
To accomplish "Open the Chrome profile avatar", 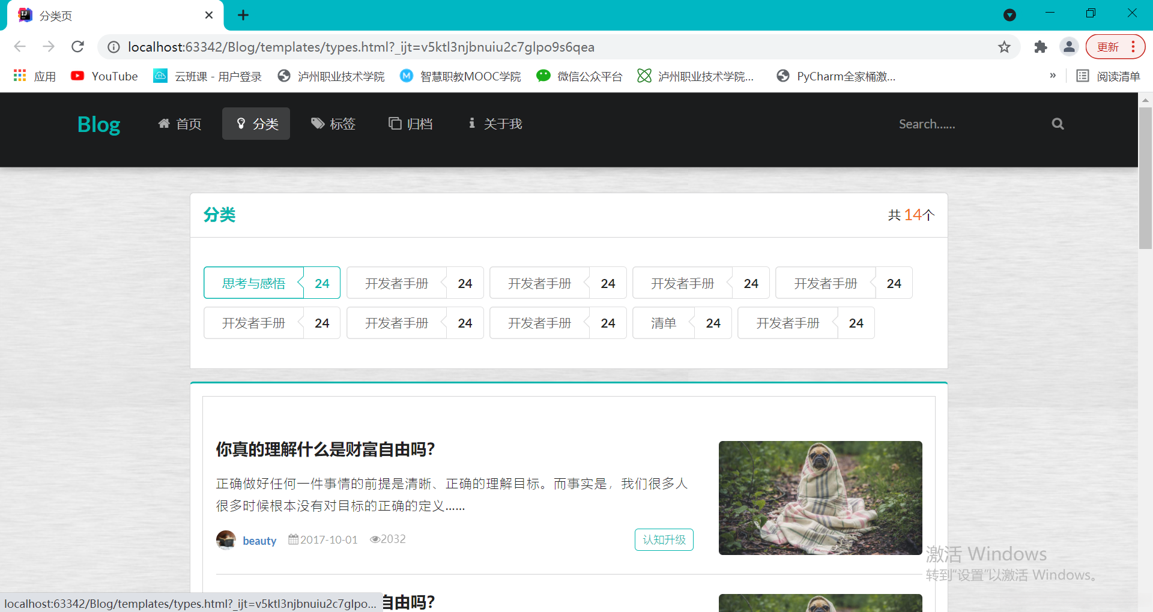I will pos(1069,47).
